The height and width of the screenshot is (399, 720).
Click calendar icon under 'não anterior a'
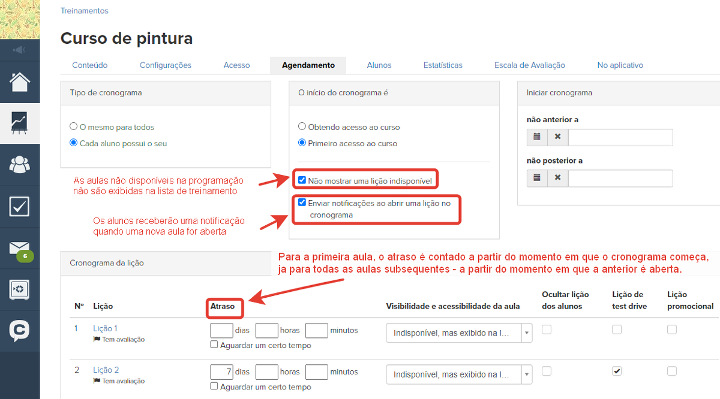click(537, 137)
